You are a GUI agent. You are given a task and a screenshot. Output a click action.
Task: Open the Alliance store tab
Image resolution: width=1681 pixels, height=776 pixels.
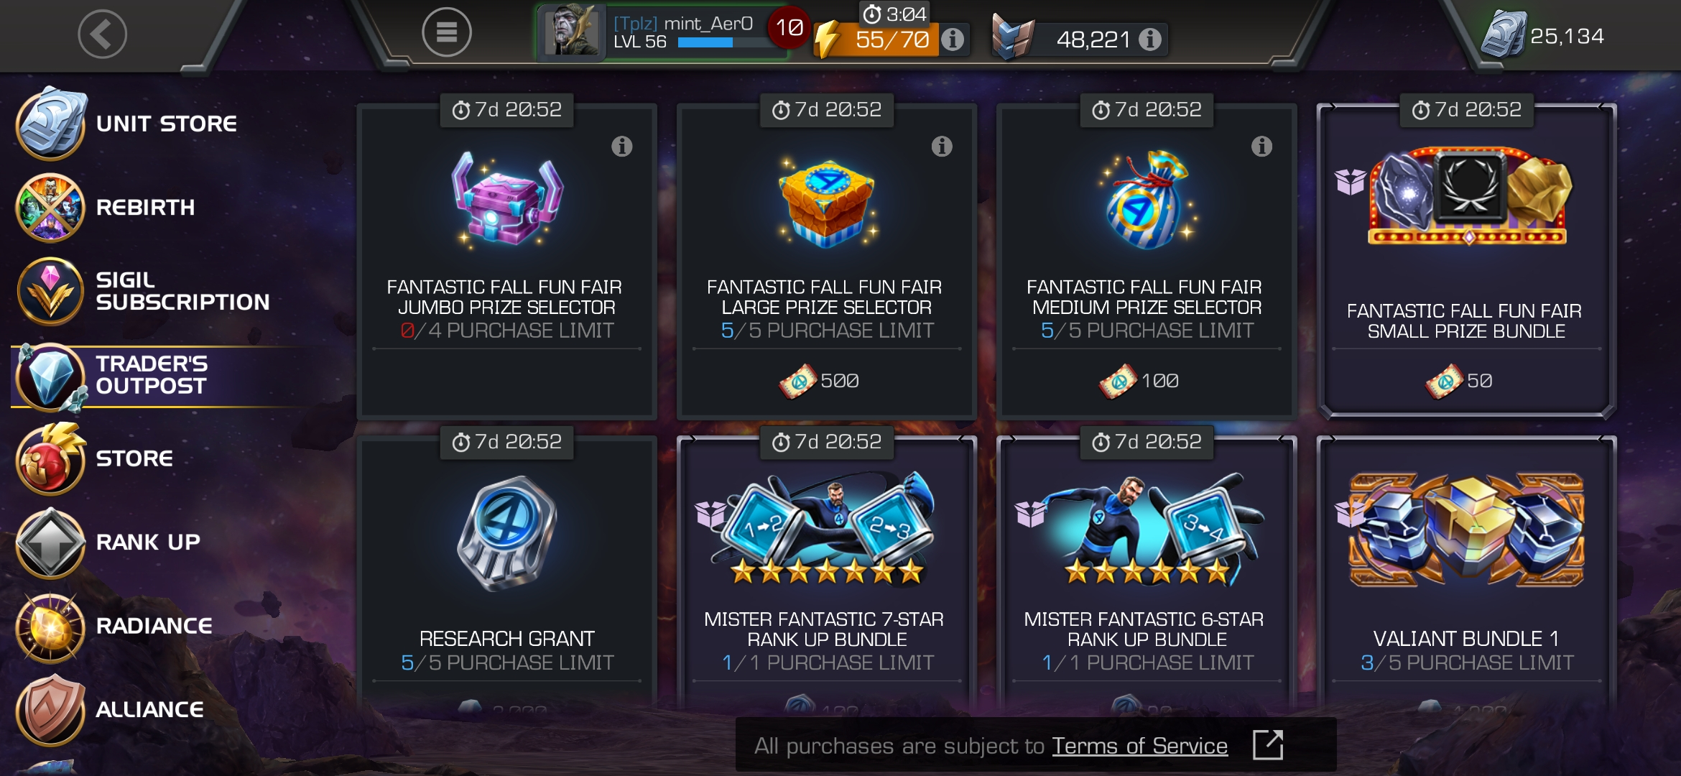[x=110, y=710]
